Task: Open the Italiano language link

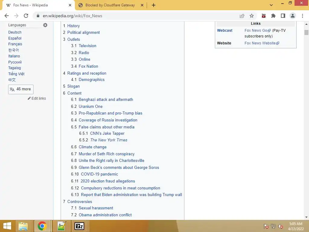Action: click(14, 56)
